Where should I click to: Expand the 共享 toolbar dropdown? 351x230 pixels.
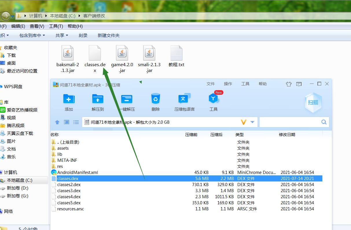point(62,35)
